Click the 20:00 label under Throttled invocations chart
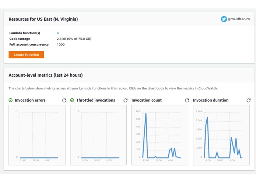The width and height of the screenshot is (256, 182). point(97,161)
